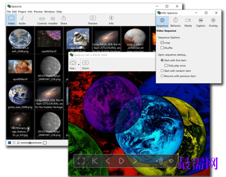Check Only play once option
This screenshot has width=226, height=177.
click(166, 65)
